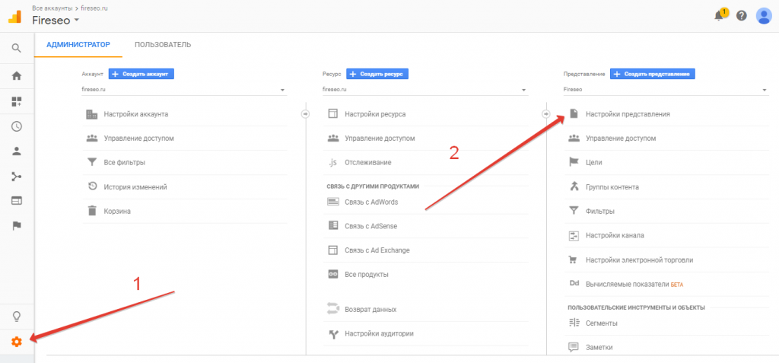
Task: Click the Создать представление button
Action: [653, 74]
